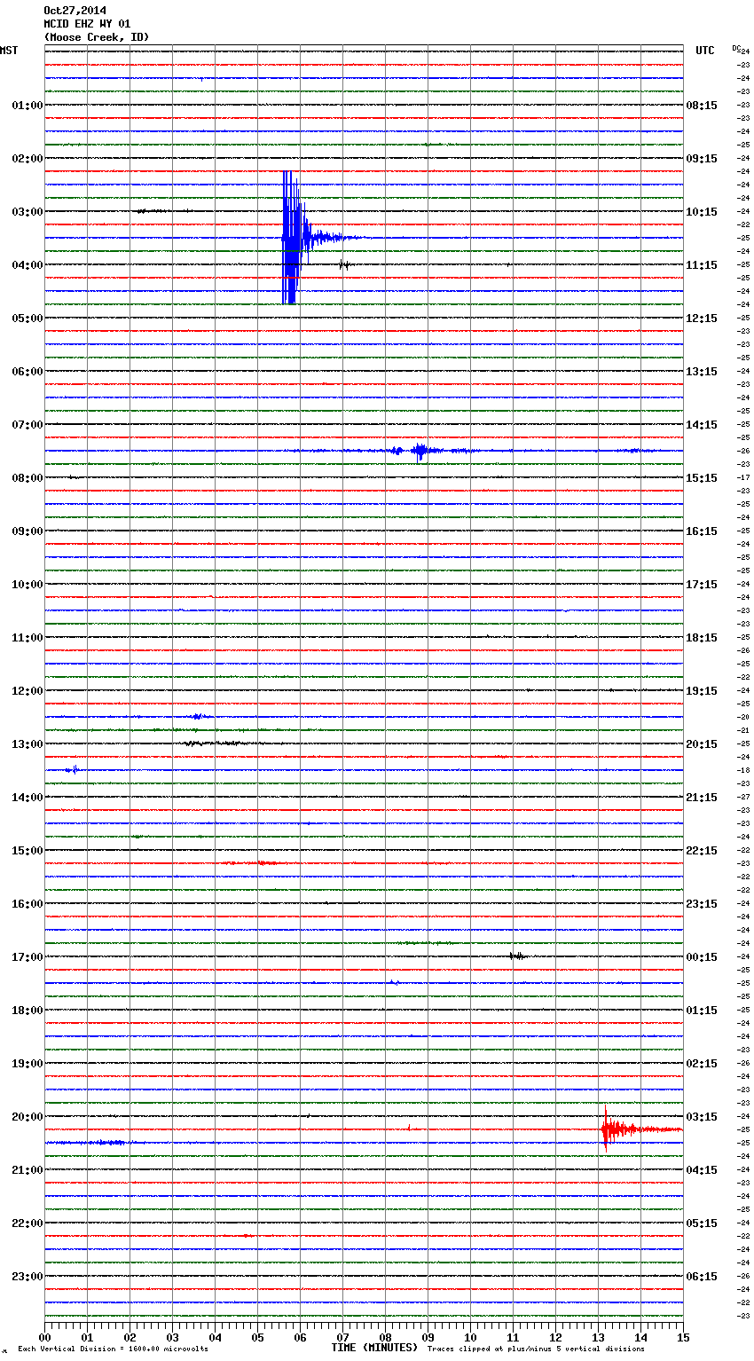
Task: Select the 20:00 MST time label
Action: 27,1117
